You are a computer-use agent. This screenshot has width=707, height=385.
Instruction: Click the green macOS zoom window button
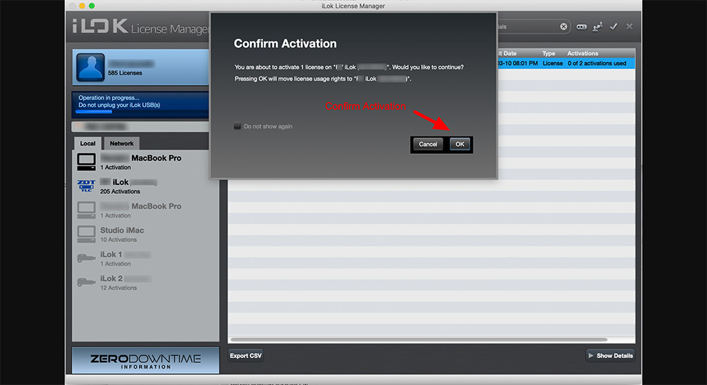point(92,6)
